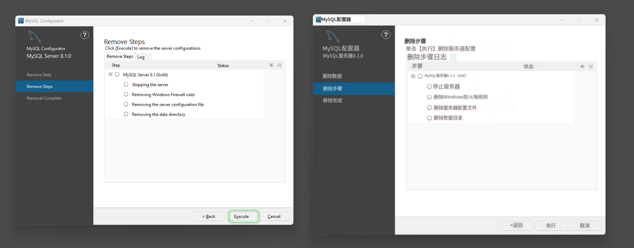
Task: Click the 状态 column header
Action: click(x=528, y=67)
